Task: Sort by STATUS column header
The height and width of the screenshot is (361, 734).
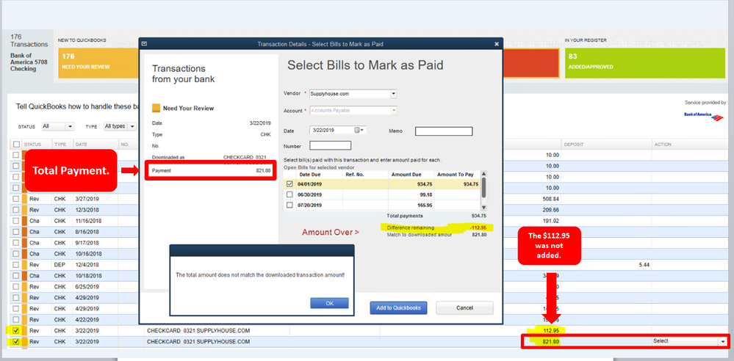Action: click(x=32, y=145)
